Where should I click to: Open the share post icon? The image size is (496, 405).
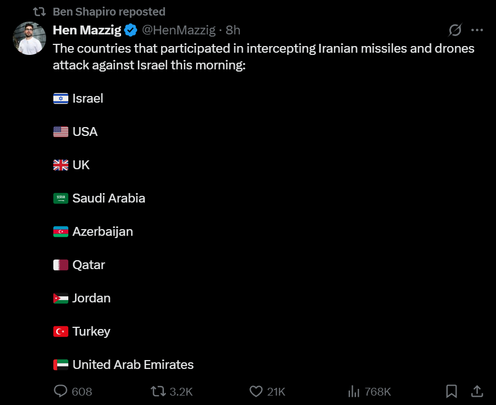point(477,392)
